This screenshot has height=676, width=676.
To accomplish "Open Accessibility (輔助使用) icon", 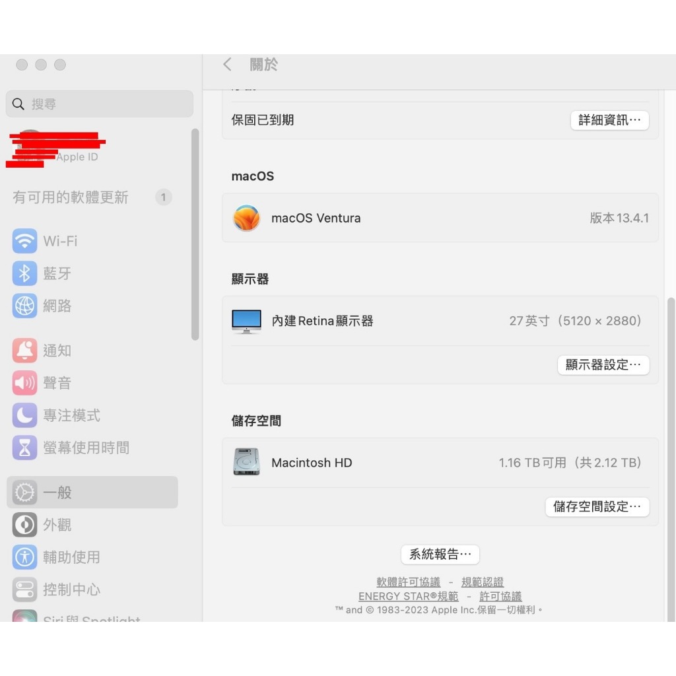I will [24, 557].
